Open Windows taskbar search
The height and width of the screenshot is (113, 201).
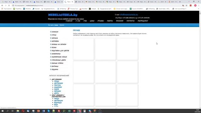pos(8,111)
